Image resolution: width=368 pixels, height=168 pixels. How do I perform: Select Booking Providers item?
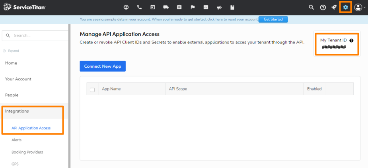point(27,152)
